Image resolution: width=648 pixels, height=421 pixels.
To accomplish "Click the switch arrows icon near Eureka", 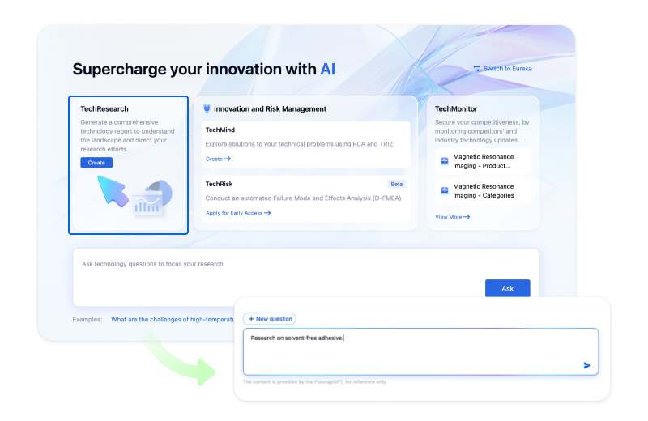I will tap(476, 69).
